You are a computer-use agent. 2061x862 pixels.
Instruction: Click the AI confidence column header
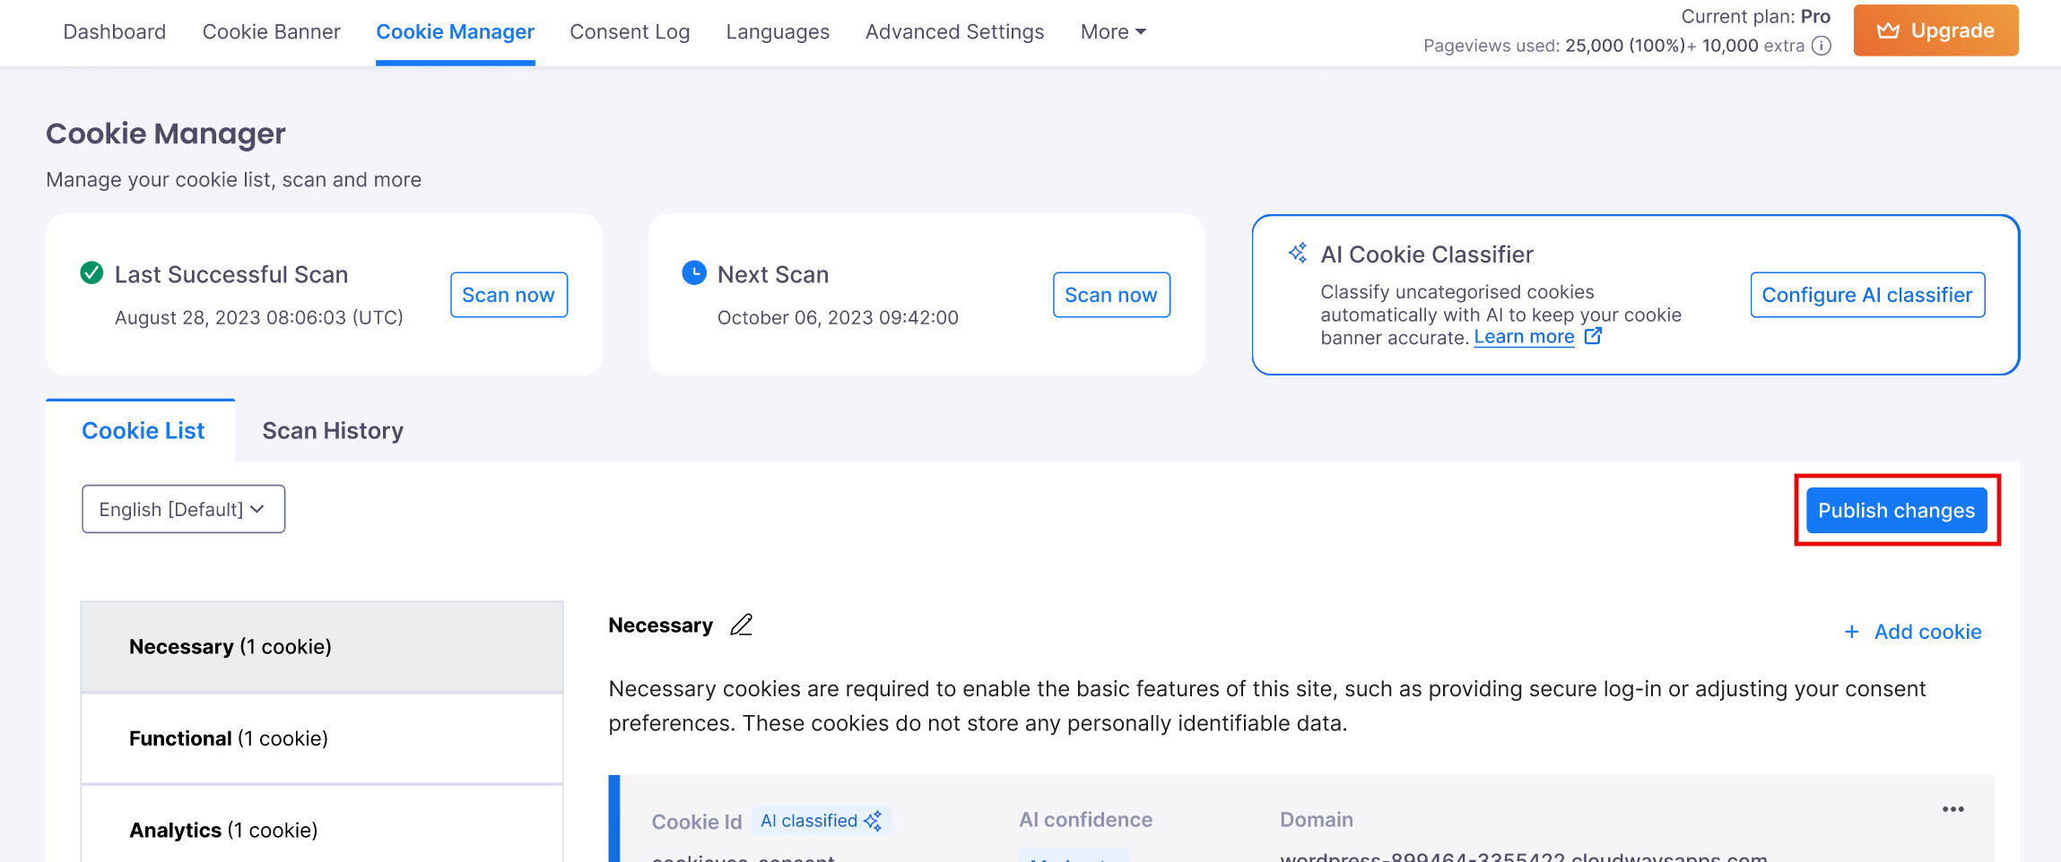[x=1085, y=820]
